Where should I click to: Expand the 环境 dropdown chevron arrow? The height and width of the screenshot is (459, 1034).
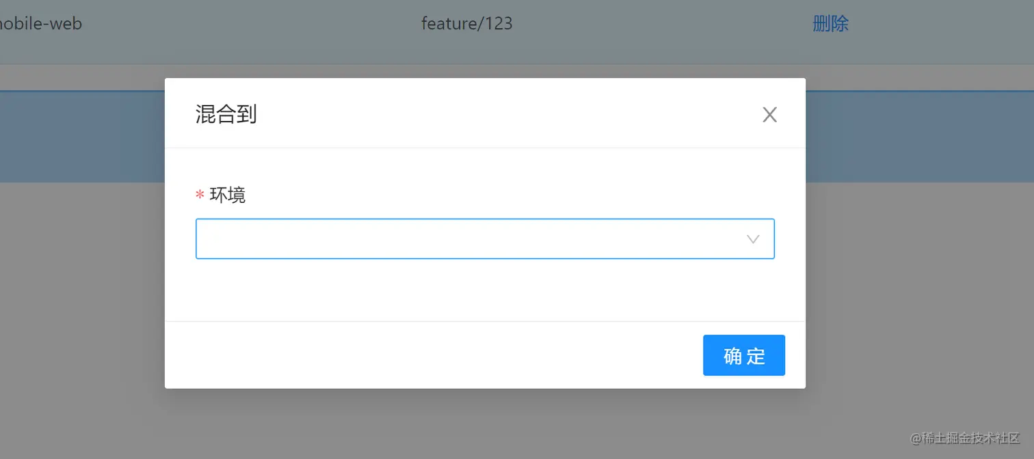coord(753,239)
